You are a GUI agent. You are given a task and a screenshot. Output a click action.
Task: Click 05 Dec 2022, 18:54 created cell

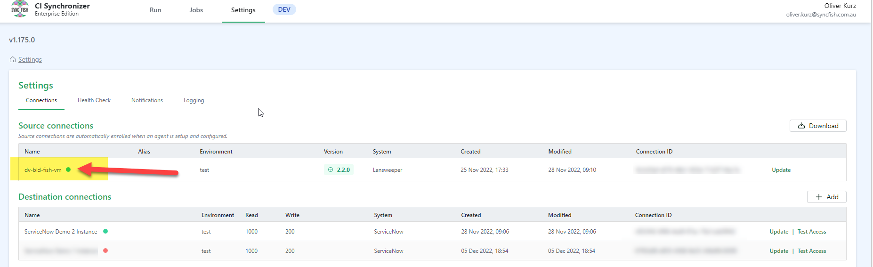485,251
